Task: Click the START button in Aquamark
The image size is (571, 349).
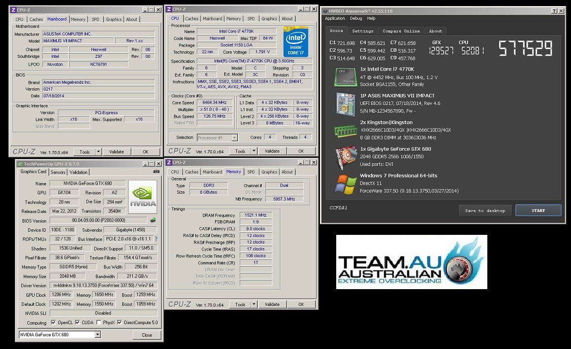Action: (x=538, y=210)
